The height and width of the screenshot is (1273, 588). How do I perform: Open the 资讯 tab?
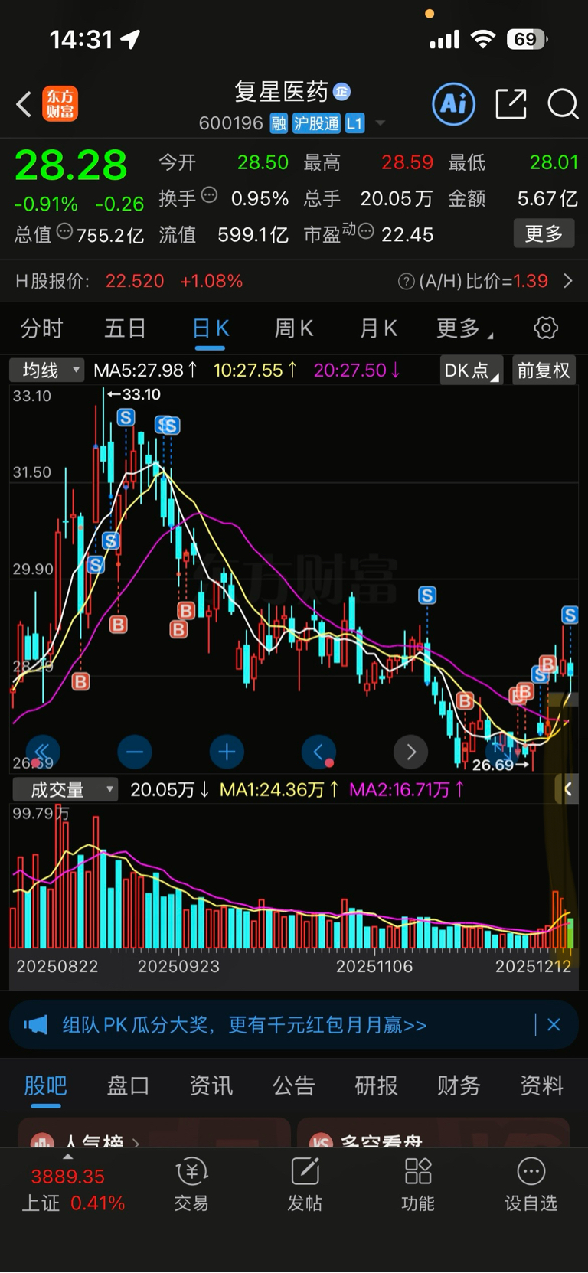click(211, 1085)
